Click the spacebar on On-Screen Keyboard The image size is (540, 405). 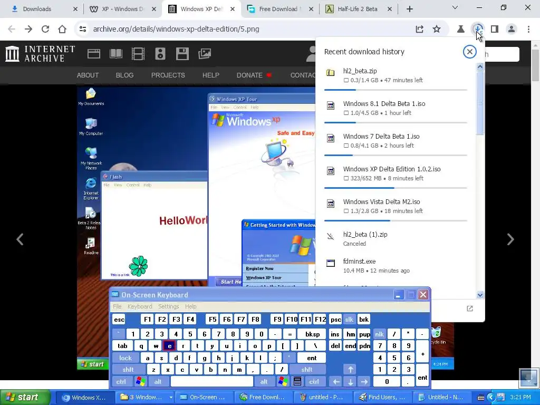coord(212,382)
